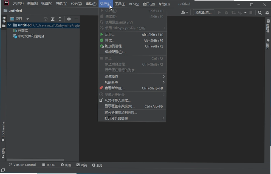Viewport: 271px width, 174px height.
Task: Click the RubyMine logo icon in title bar
Action: 6,3
